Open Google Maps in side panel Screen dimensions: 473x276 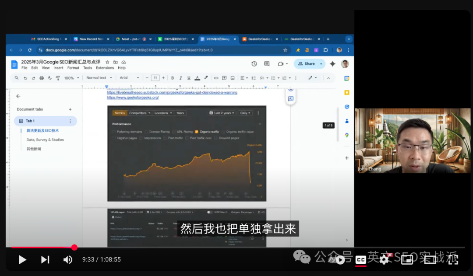pos(346,135)
